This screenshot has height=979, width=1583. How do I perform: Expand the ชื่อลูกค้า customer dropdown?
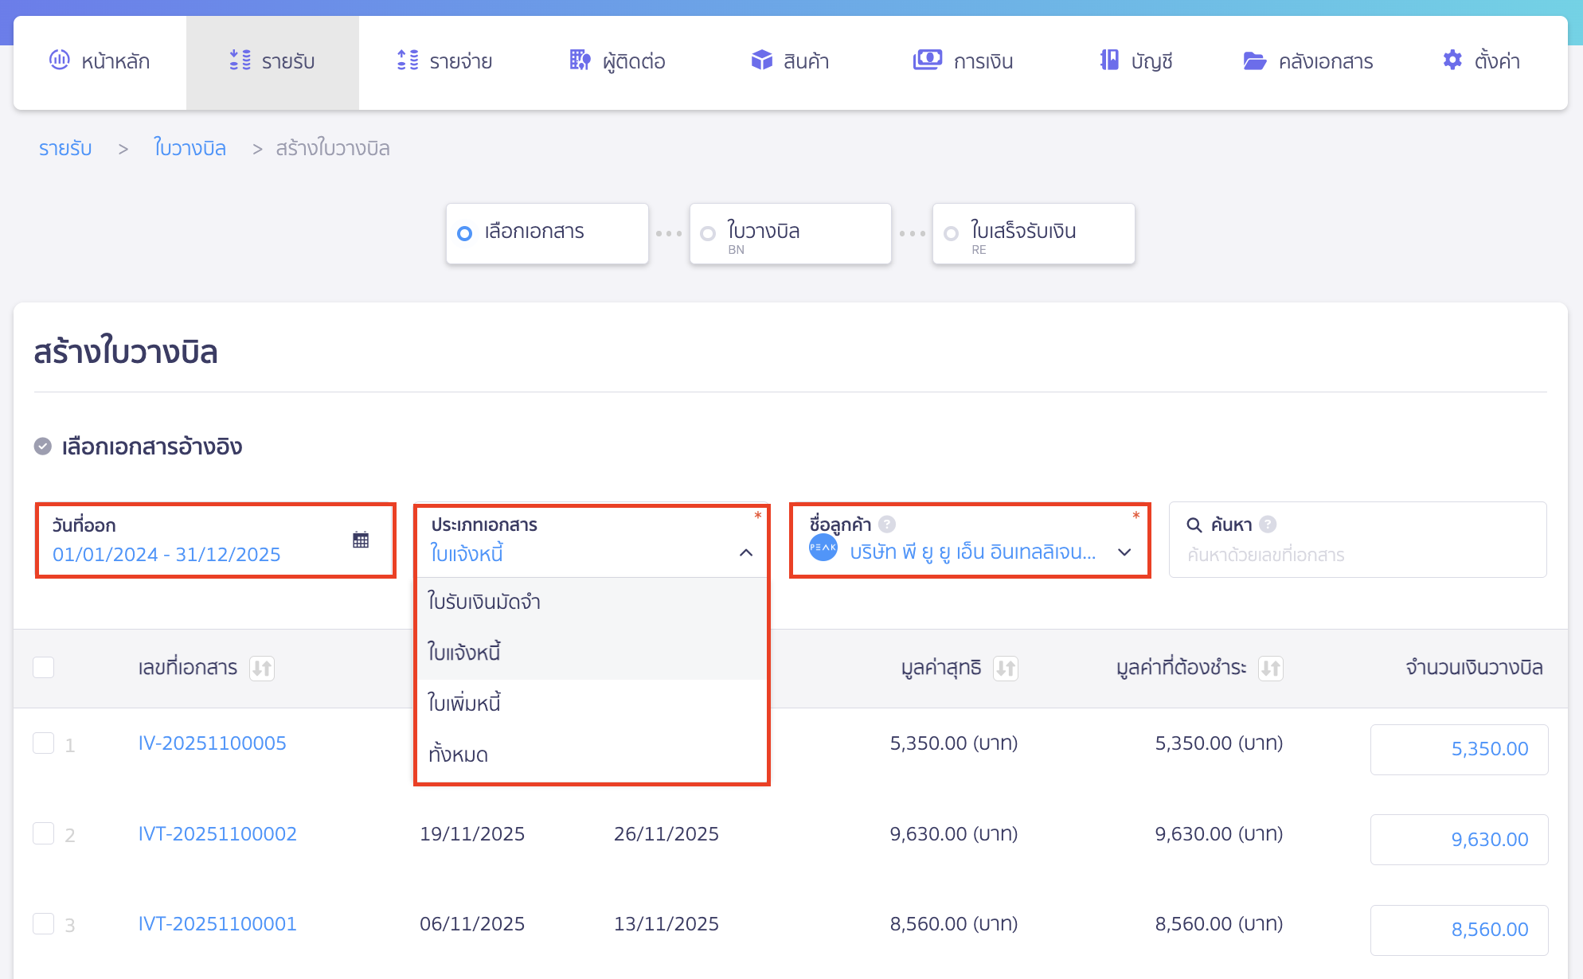(x=1125, y=552)
